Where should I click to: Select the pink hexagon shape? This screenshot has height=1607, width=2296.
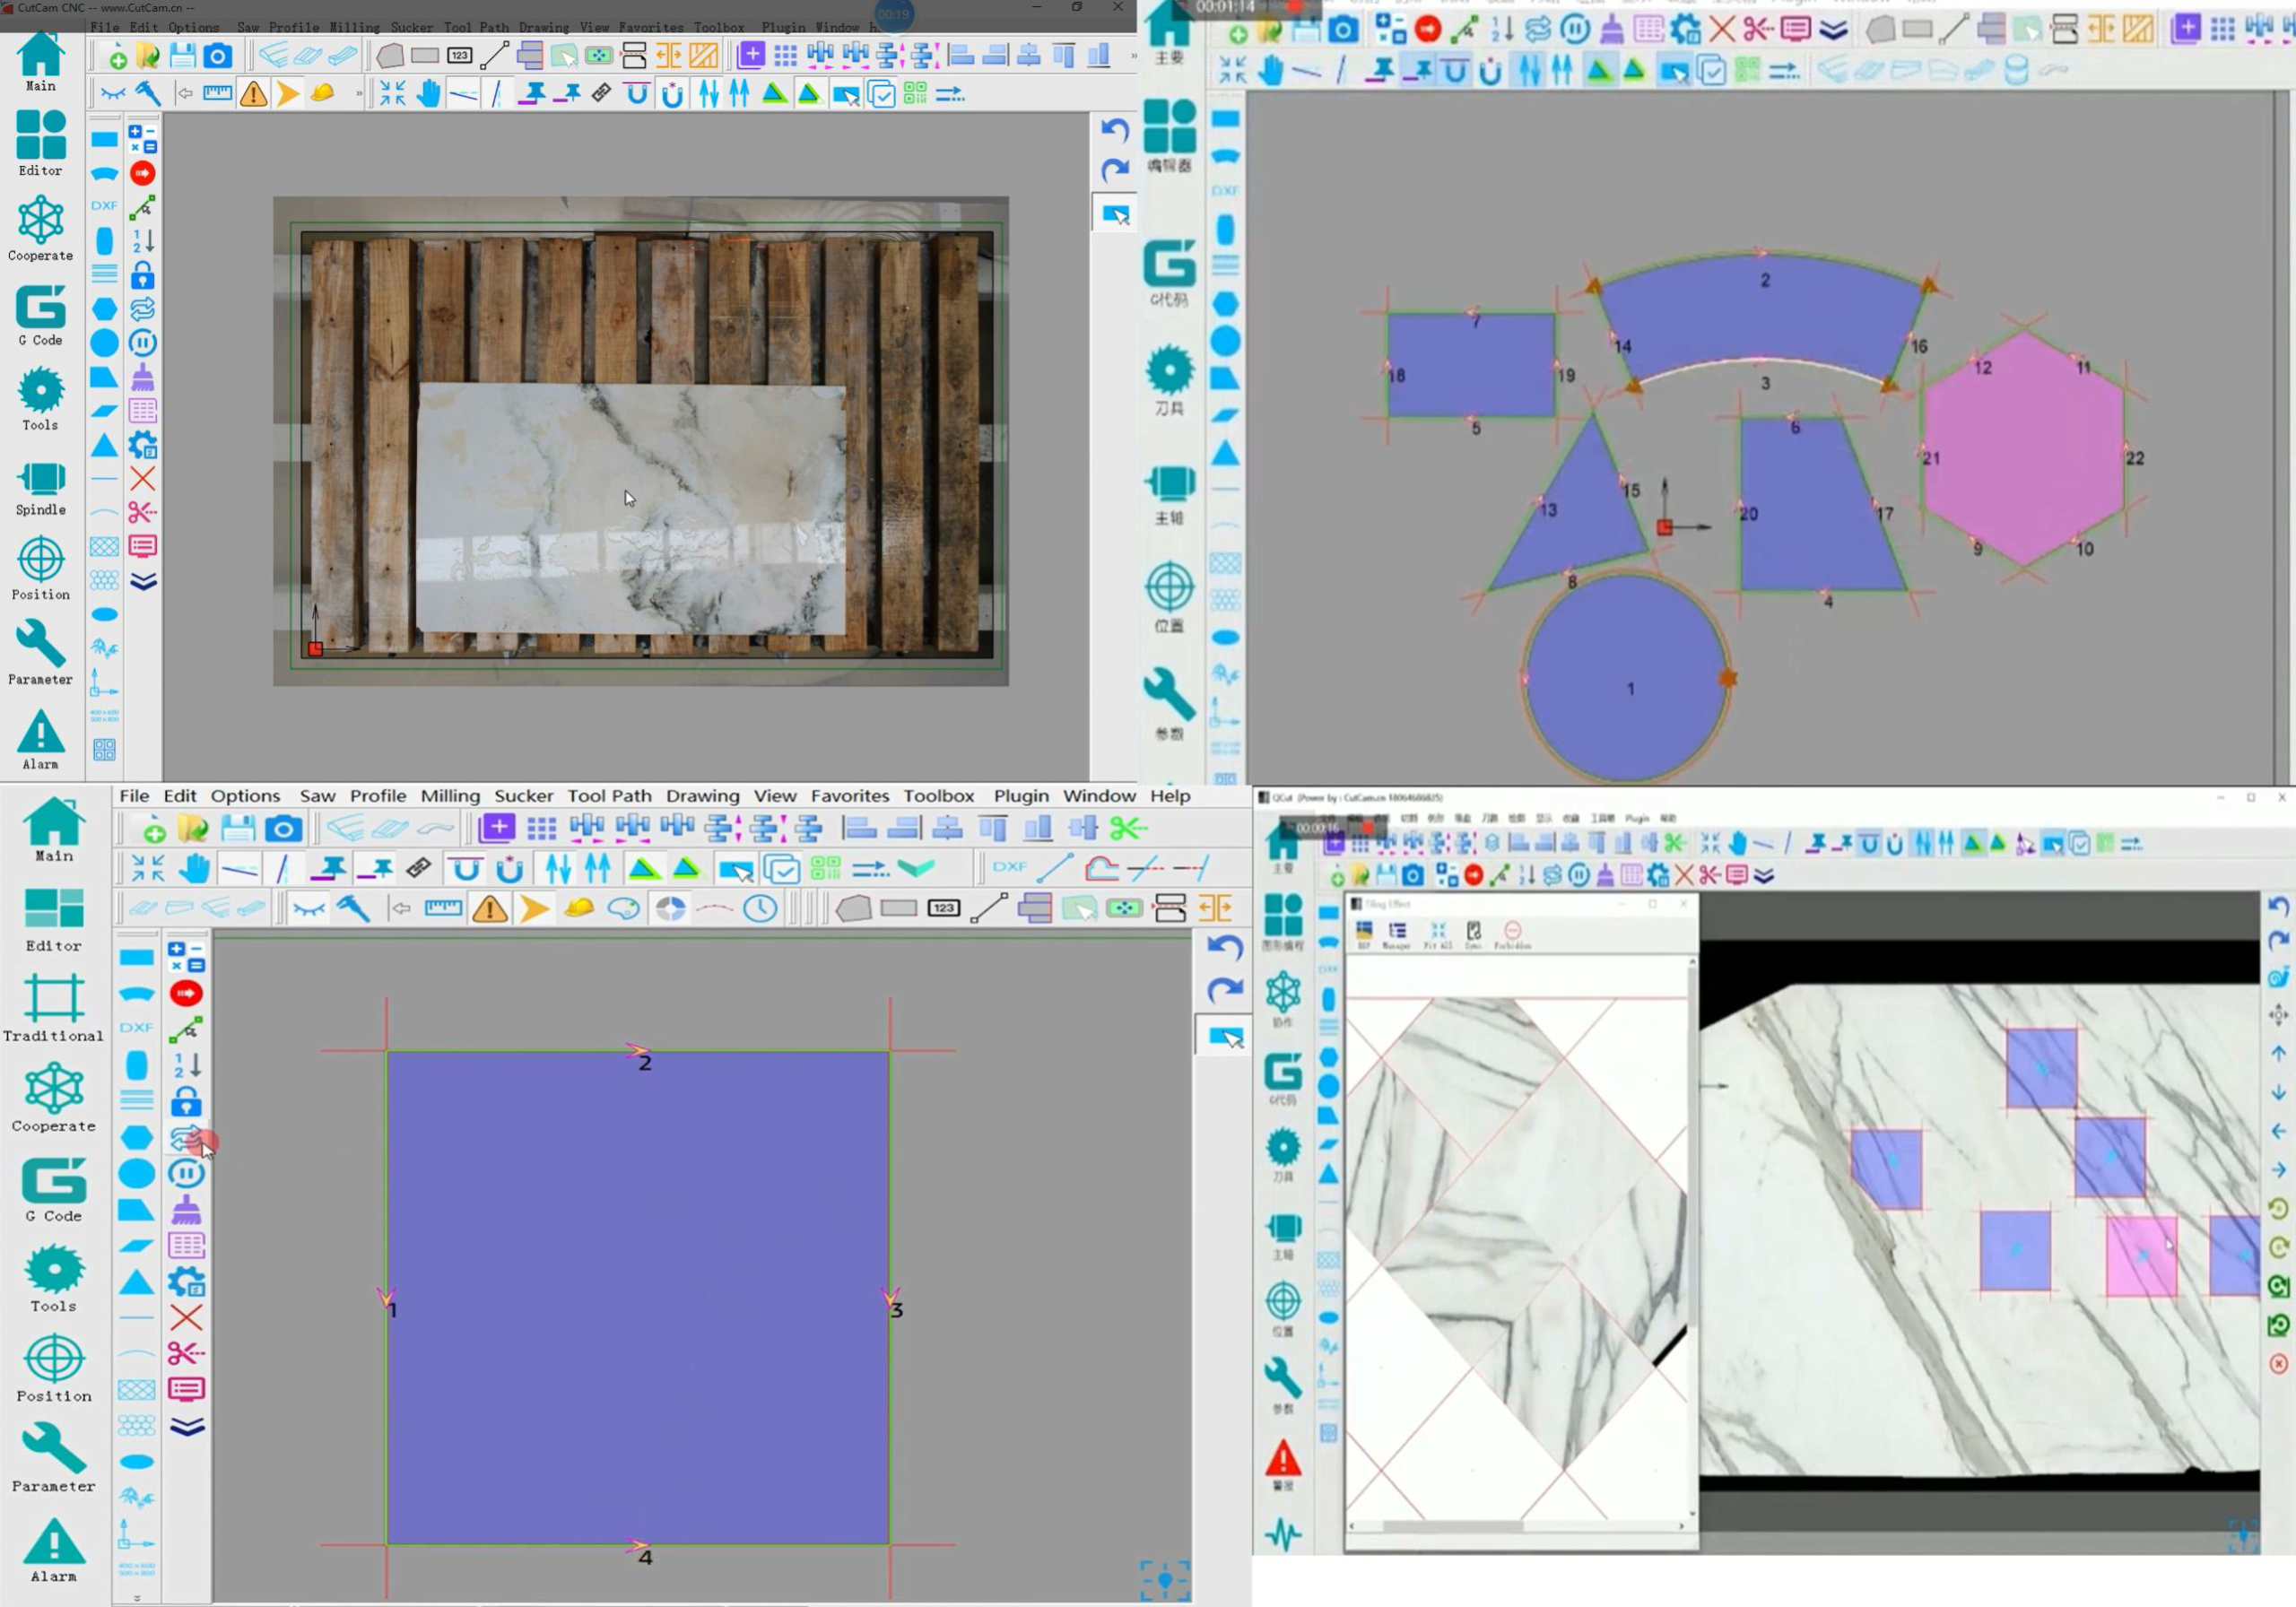[2024, 449]
